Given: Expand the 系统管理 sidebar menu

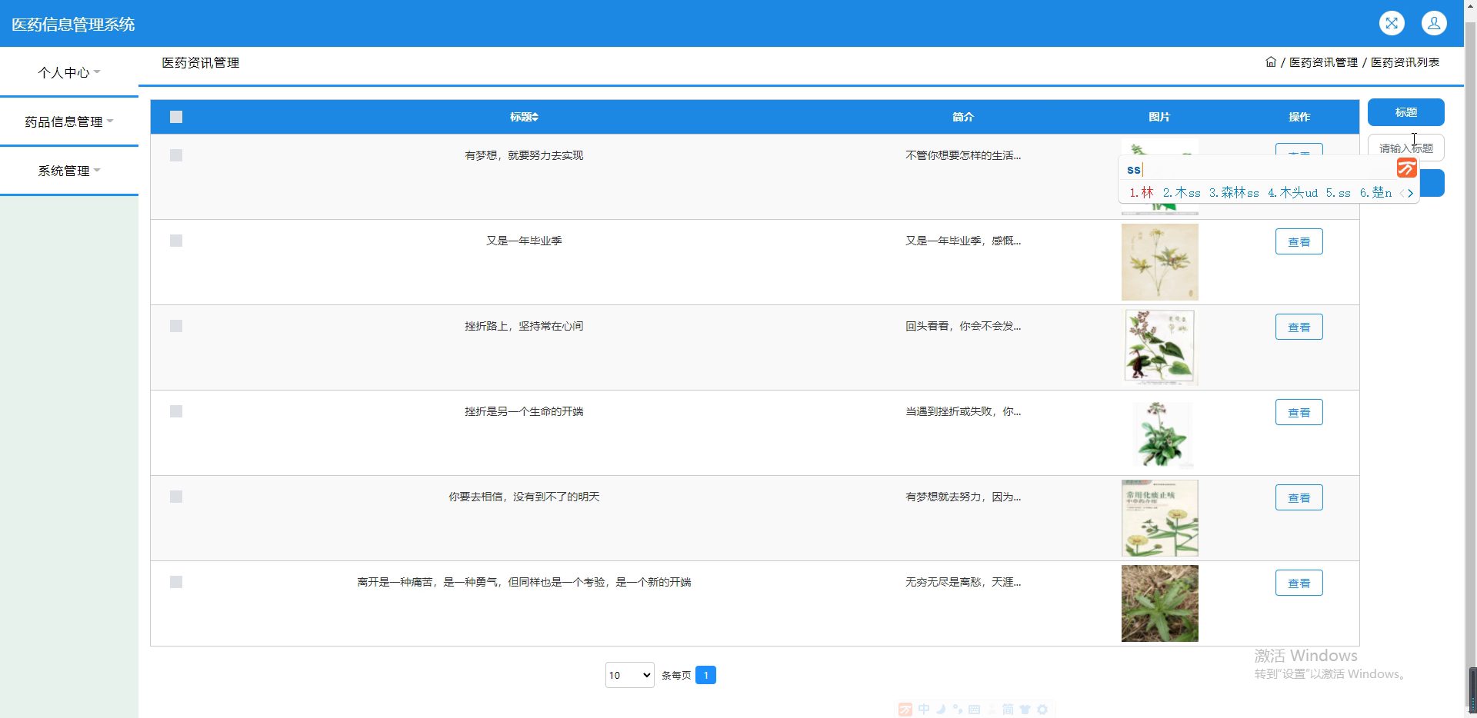Looking at the screenshot, I should (x=69, y=171).
